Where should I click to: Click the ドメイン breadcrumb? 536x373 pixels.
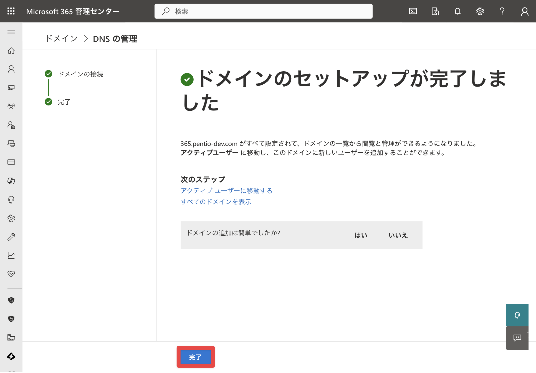tap(62, 39)
